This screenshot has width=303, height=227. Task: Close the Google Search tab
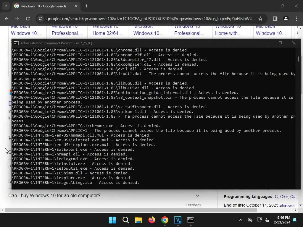coord(75,6)
